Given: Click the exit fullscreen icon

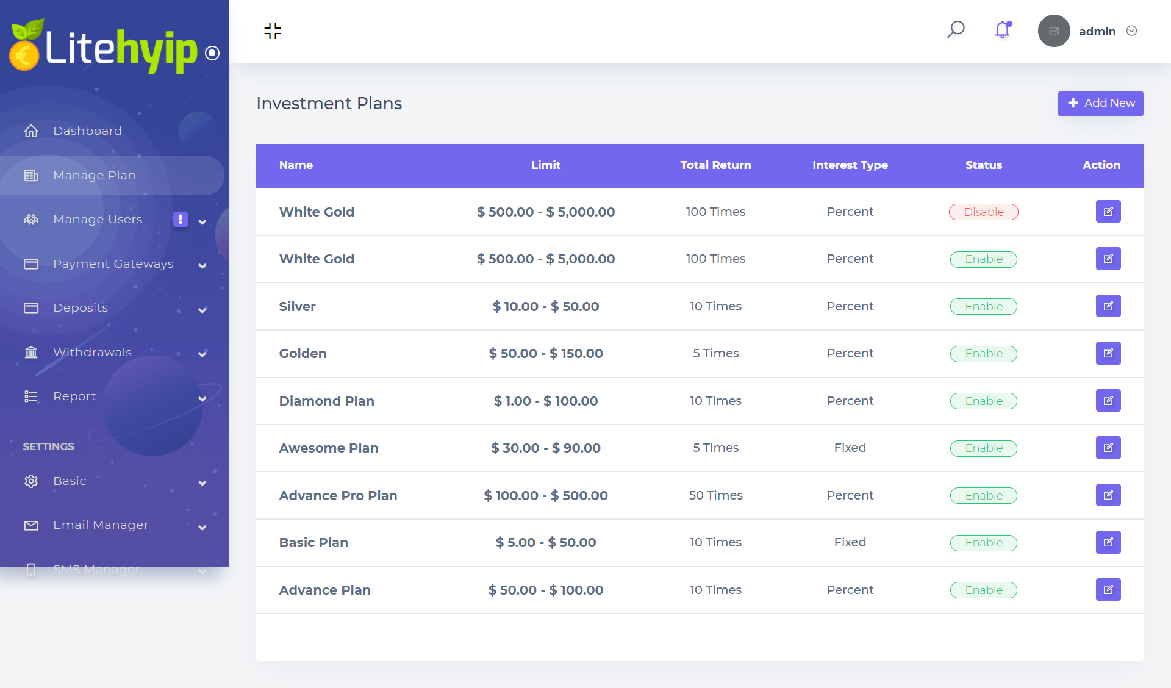Looking at the screenshot, I should pos(273,31).
